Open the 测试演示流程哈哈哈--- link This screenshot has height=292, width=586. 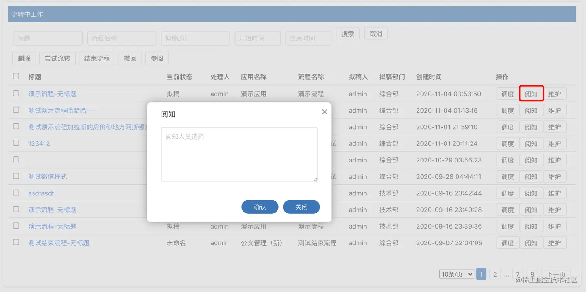pos(62,111)
